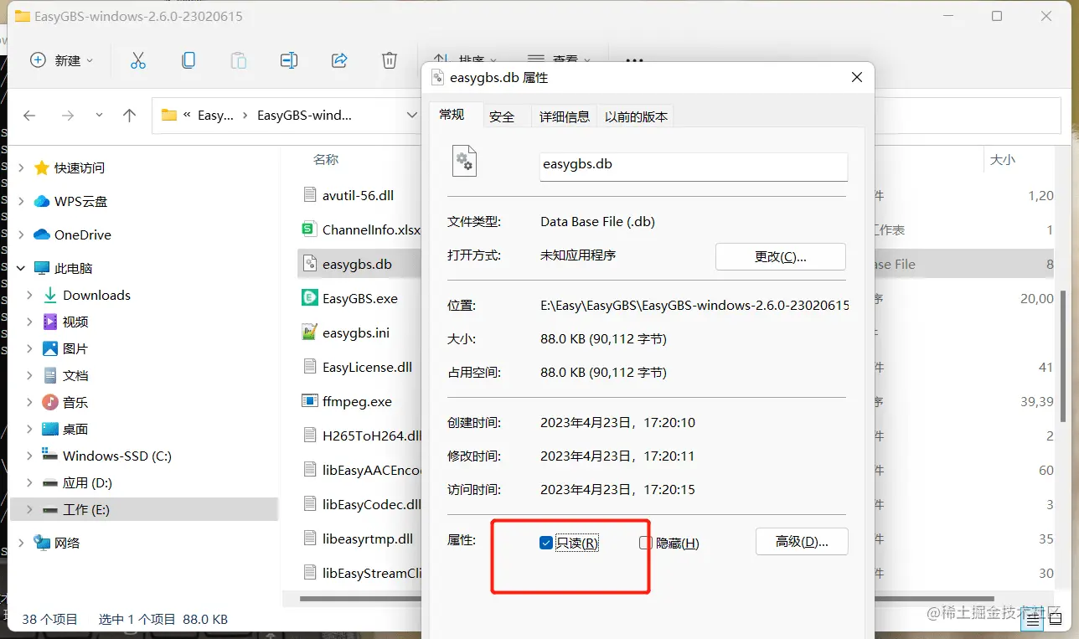This screenshot has width=1079, height=639.
Task: Open the recent locations chevron
Action: point(99,116)
